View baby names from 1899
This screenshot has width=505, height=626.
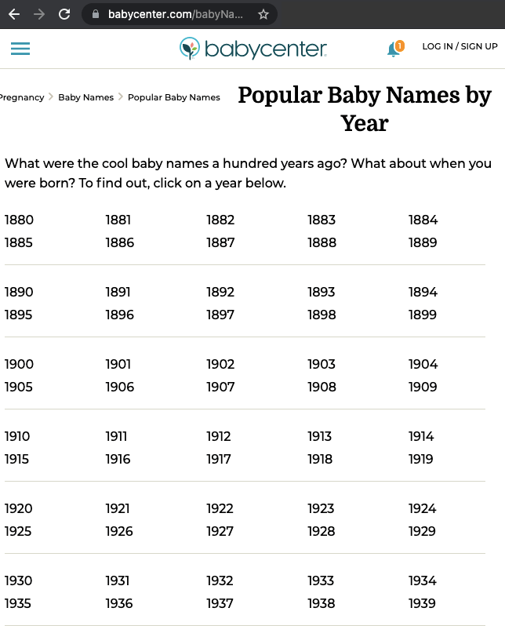point(423,315)
